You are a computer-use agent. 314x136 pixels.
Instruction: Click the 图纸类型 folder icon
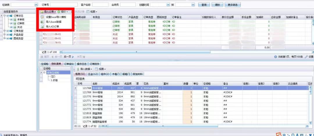[x=11, y=38]
